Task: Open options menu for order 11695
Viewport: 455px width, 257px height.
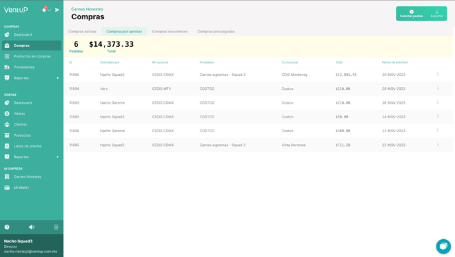Action: (438, 75)
